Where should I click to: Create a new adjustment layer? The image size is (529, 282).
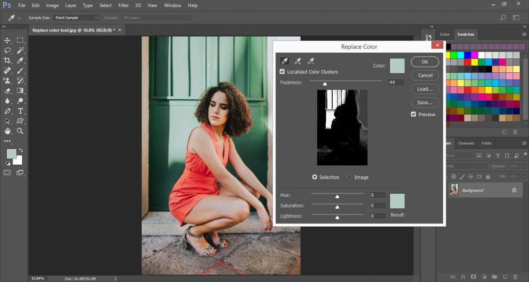point(484,277)
